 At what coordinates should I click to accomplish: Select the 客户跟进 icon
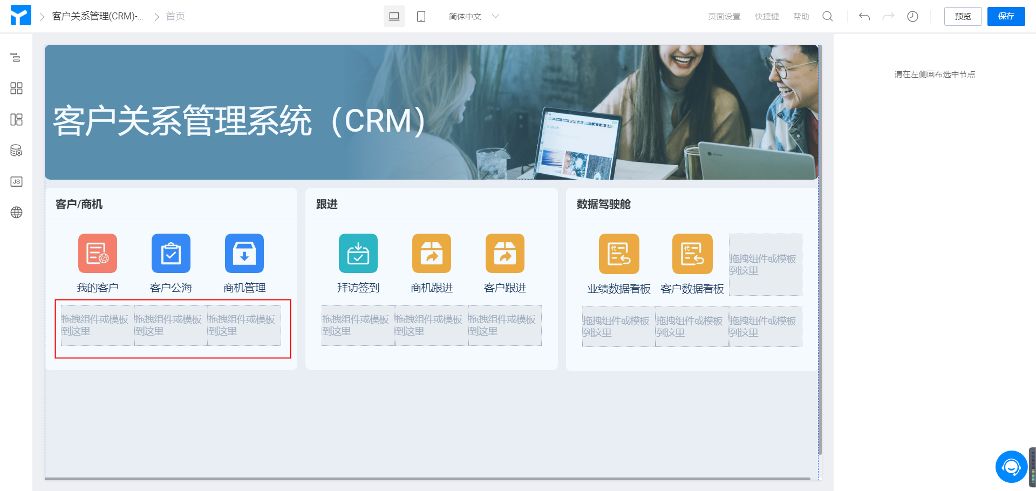click(x=505, y=253)
